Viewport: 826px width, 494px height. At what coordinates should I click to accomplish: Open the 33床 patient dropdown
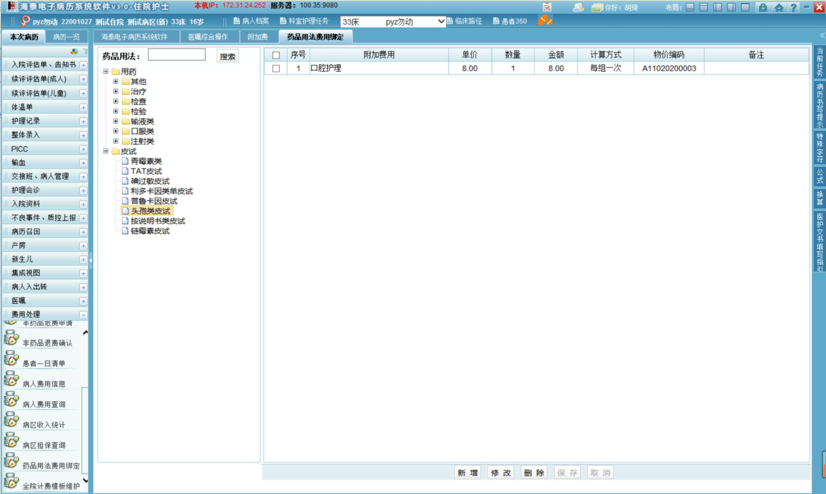click(x=441, y=21)
